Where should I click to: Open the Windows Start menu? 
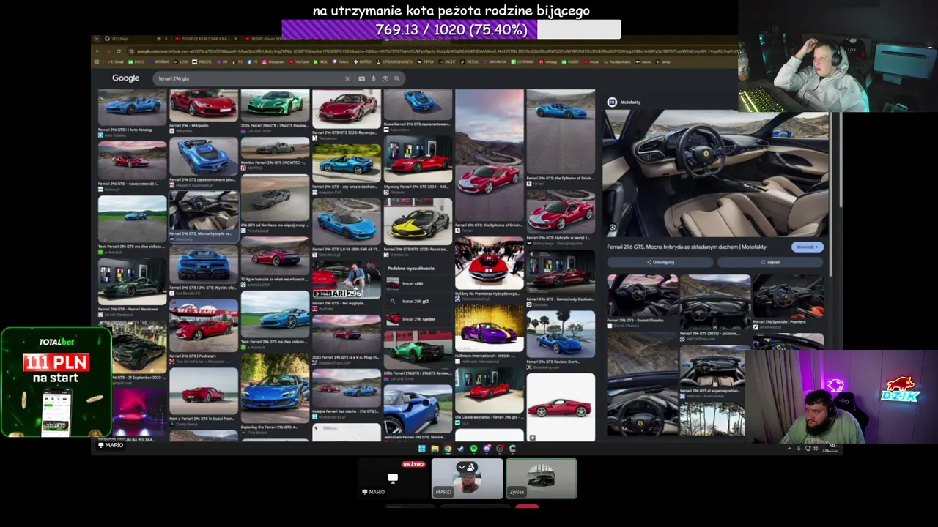(x=421, y=449)
